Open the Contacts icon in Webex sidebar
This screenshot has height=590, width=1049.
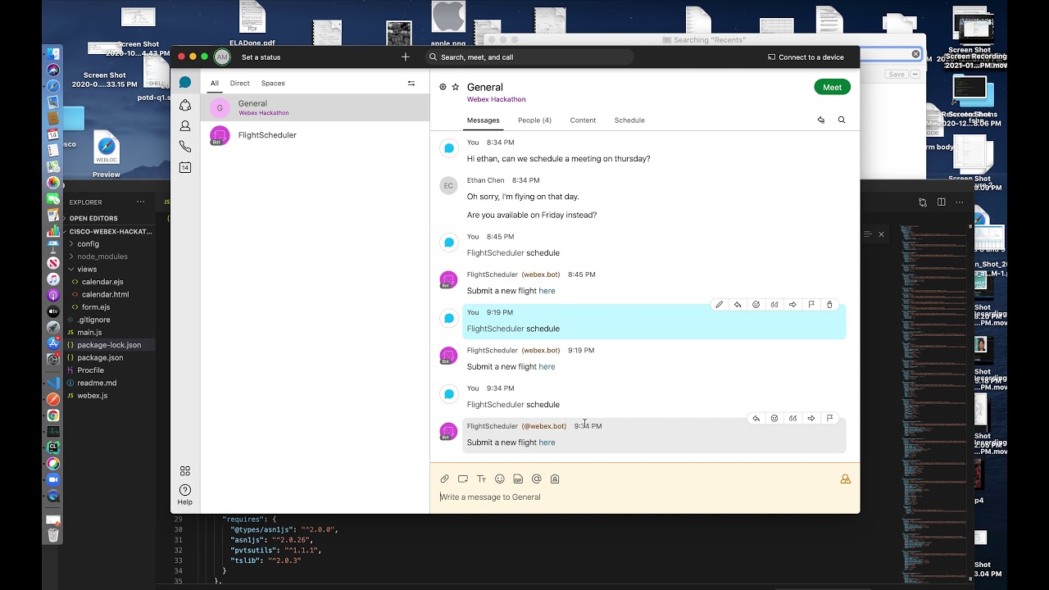click(x=185, y=126)
